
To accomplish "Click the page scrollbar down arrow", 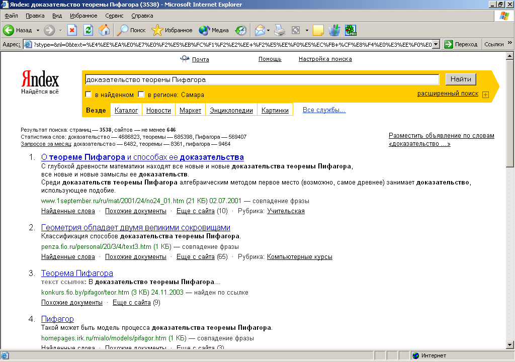I will (x=510, y=344).
